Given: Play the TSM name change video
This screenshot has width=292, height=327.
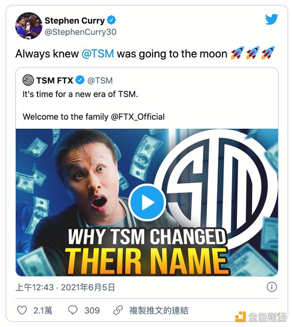Looking at the screenshot, I should (147, 202).
